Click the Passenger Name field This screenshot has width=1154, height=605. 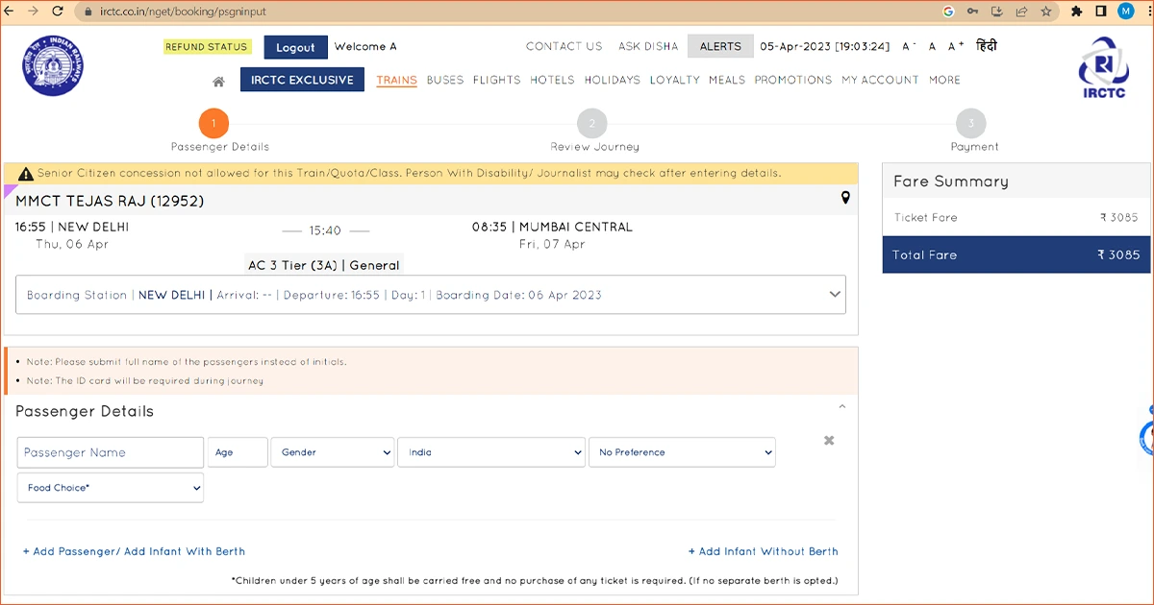(x=111, y=452)
